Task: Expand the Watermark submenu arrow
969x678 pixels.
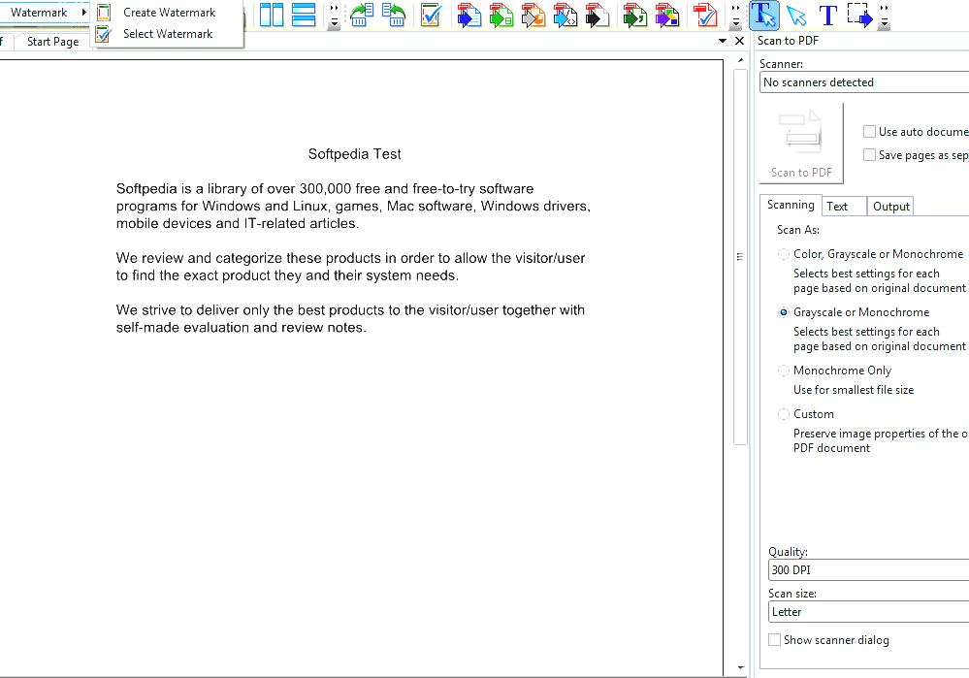Action: (84, 12)
